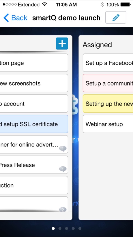Tap the comment bubble showing 2

point(63,209)
